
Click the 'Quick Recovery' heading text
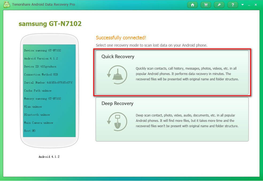tap(118, 57)
